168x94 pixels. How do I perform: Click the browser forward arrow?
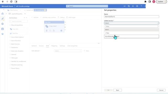pyautogui.click(x=7, y=2)
